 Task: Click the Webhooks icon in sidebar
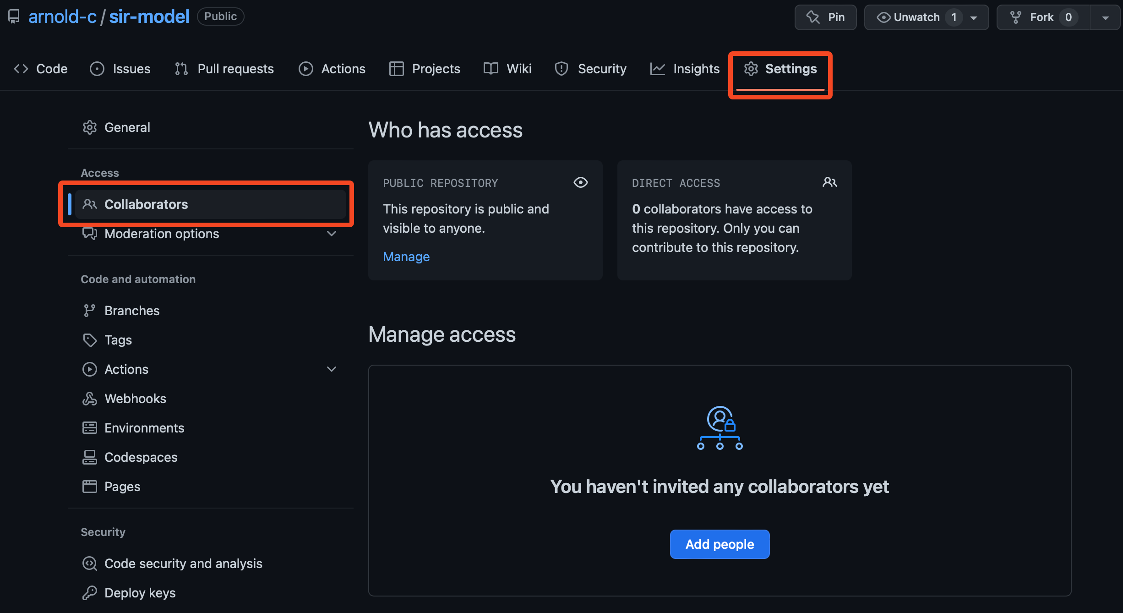(89, 399)
